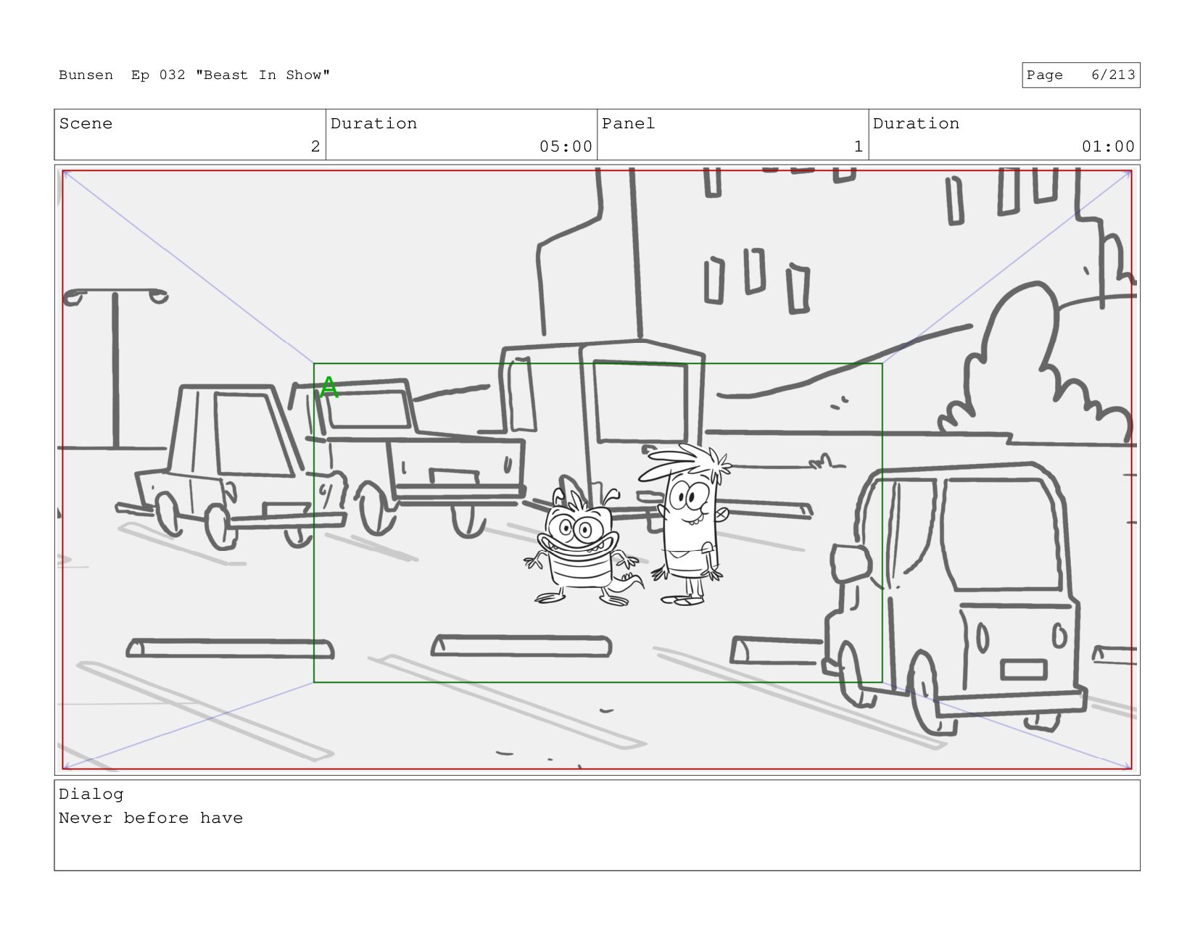Click the scene duration value 05:00
Viewport: 1195px width, 925px height.
click(566, 146)
